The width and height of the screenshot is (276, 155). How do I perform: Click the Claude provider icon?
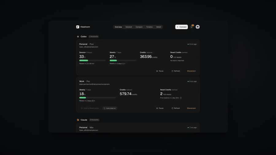[x=78, y=120]
